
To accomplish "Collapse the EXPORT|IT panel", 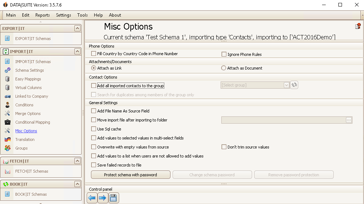I will (x=77, y=28).
